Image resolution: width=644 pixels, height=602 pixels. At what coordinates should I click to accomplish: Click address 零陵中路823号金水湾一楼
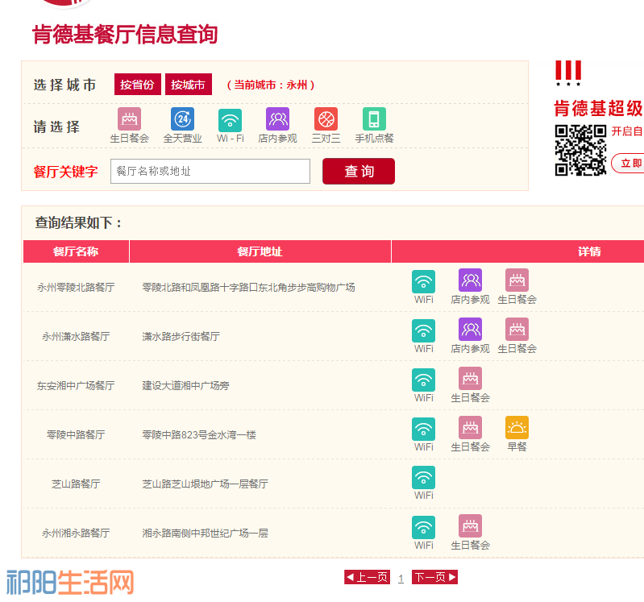[x=199, y=435]
